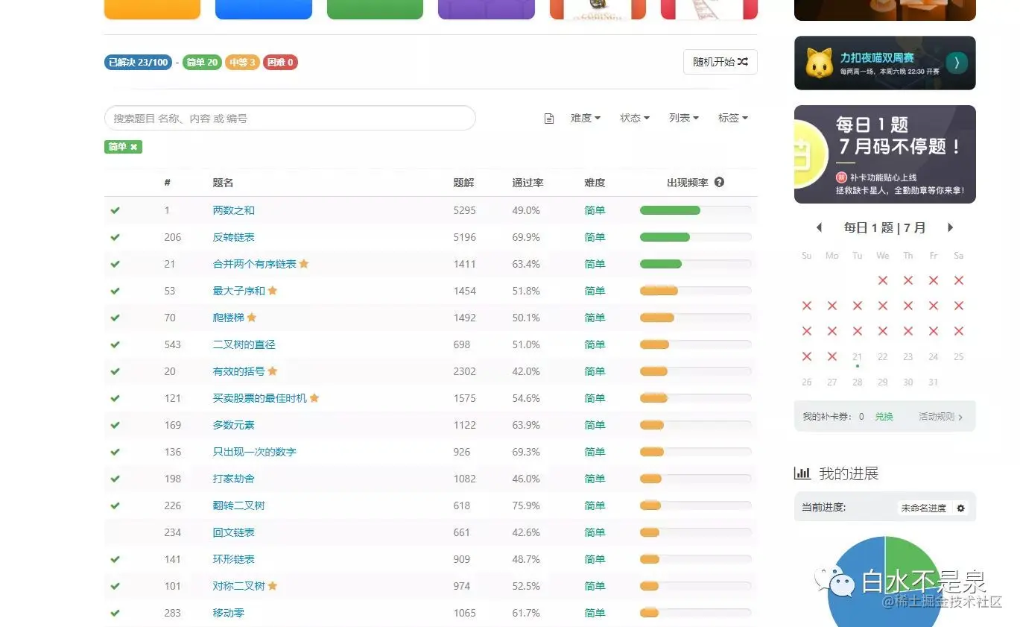Open the problem 翻转二叉树
This screenshot has height=627, width=1020.
[239, 505]
